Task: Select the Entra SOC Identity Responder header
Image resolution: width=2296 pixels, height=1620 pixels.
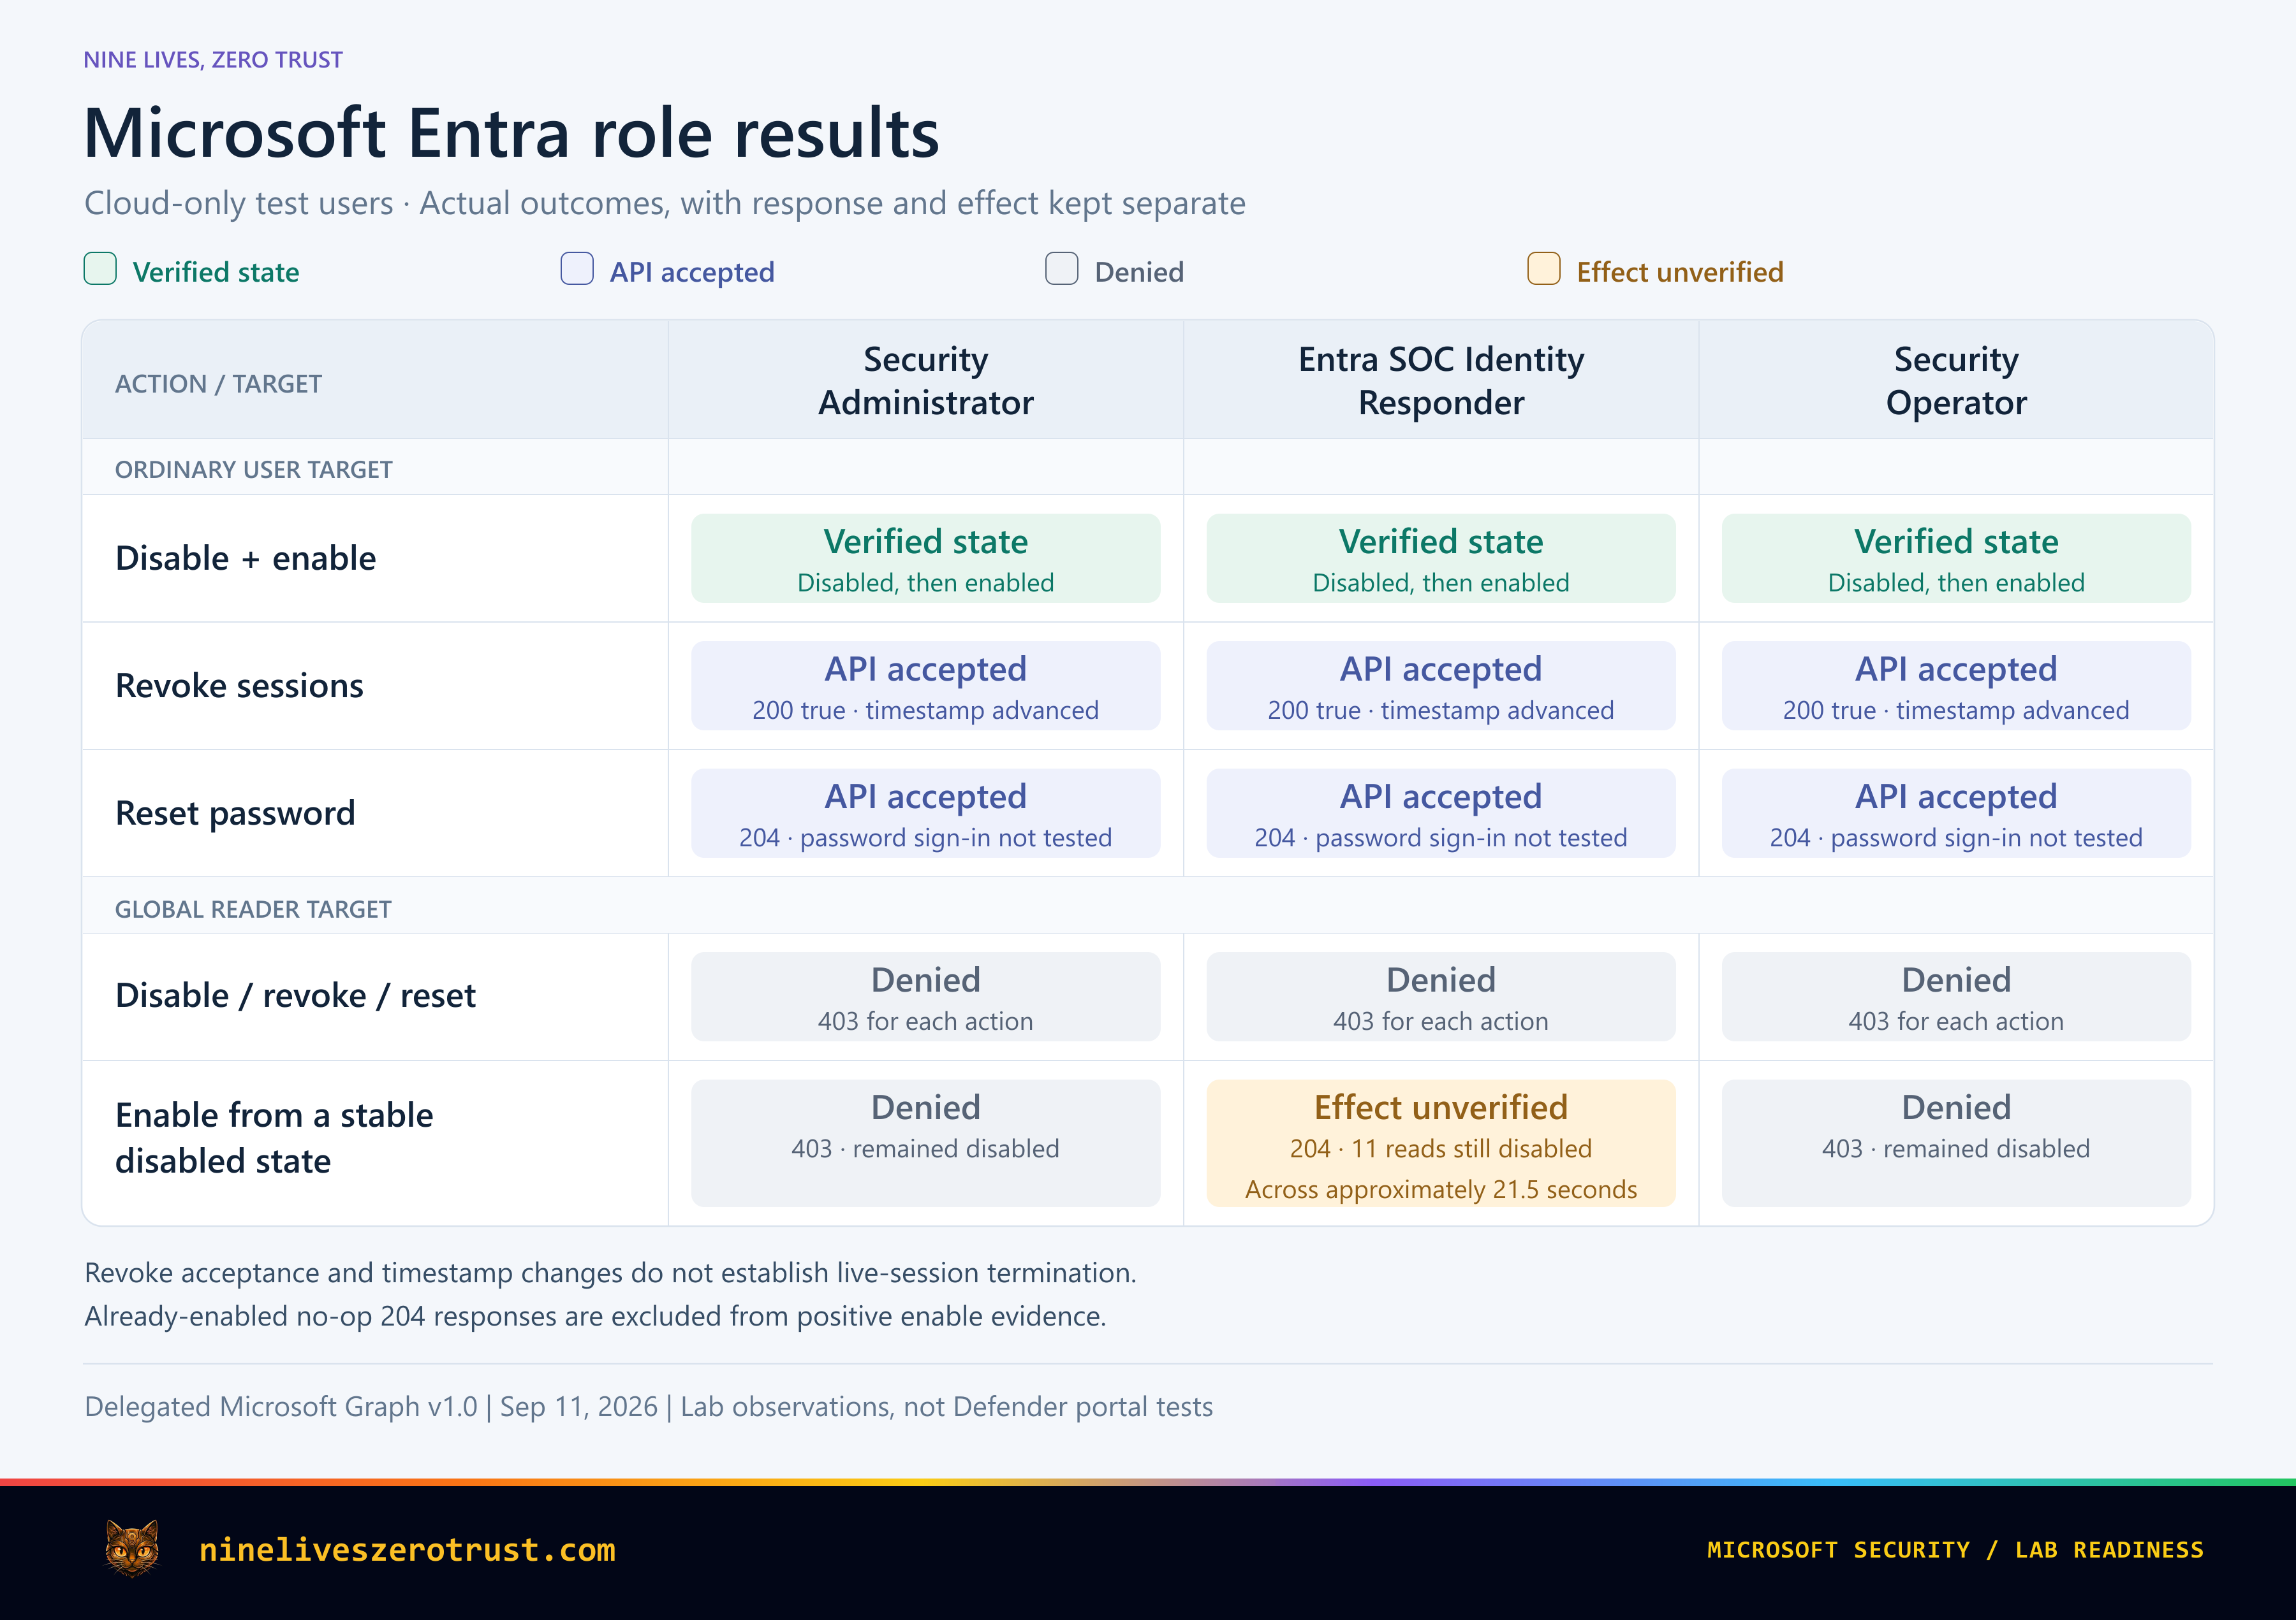Action: click(1441, 380)
